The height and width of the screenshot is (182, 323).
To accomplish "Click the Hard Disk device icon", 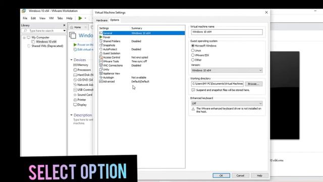I will [75, 75].
